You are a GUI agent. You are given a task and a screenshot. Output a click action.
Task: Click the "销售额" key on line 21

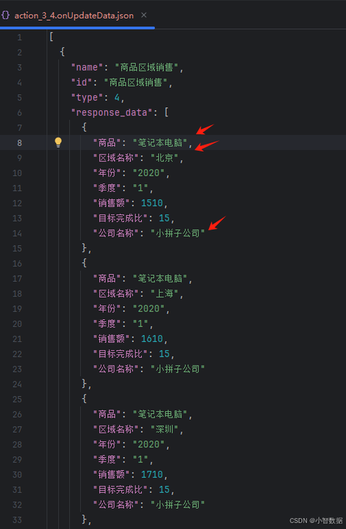[111, 339]
